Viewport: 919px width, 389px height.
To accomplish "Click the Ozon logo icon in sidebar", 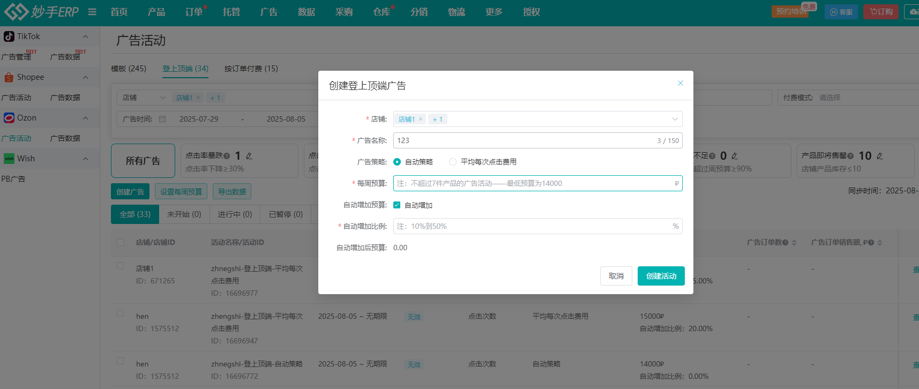I will pos(9,118).
